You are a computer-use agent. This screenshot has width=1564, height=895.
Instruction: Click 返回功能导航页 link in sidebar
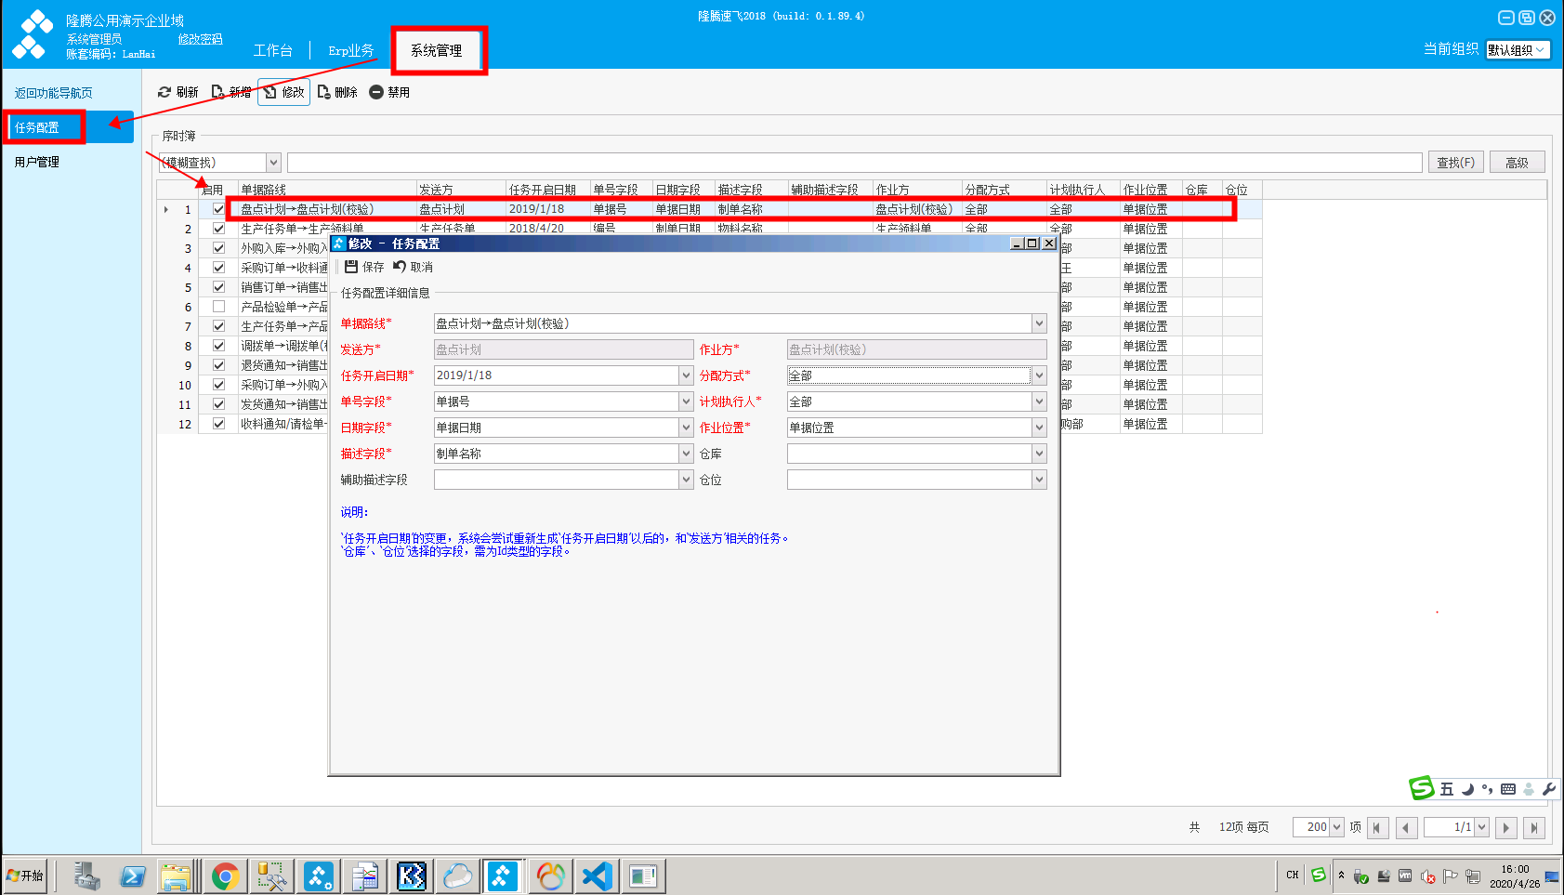54,93
